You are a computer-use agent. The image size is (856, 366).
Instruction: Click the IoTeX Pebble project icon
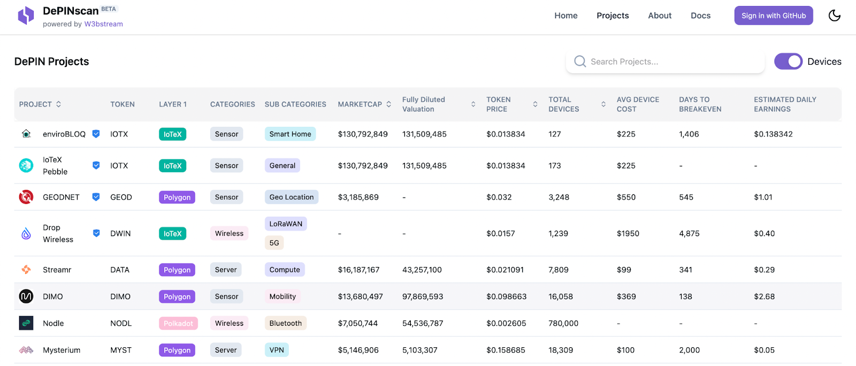[x=26, y=166]
